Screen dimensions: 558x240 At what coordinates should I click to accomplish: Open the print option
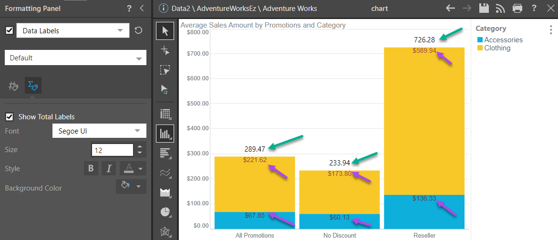tap(517, 8)
